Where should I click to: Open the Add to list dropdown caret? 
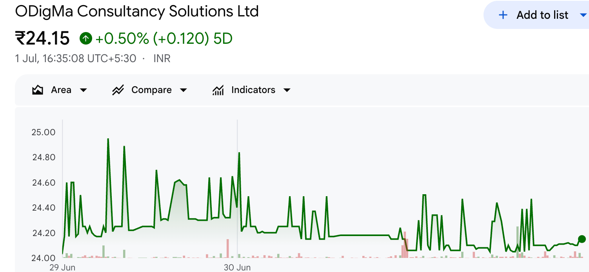583,15
